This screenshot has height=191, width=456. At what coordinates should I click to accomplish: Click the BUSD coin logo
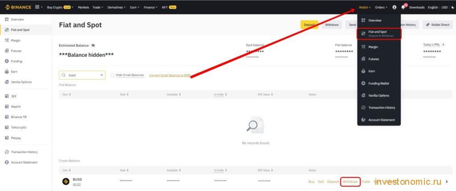(x=66, y=182)
